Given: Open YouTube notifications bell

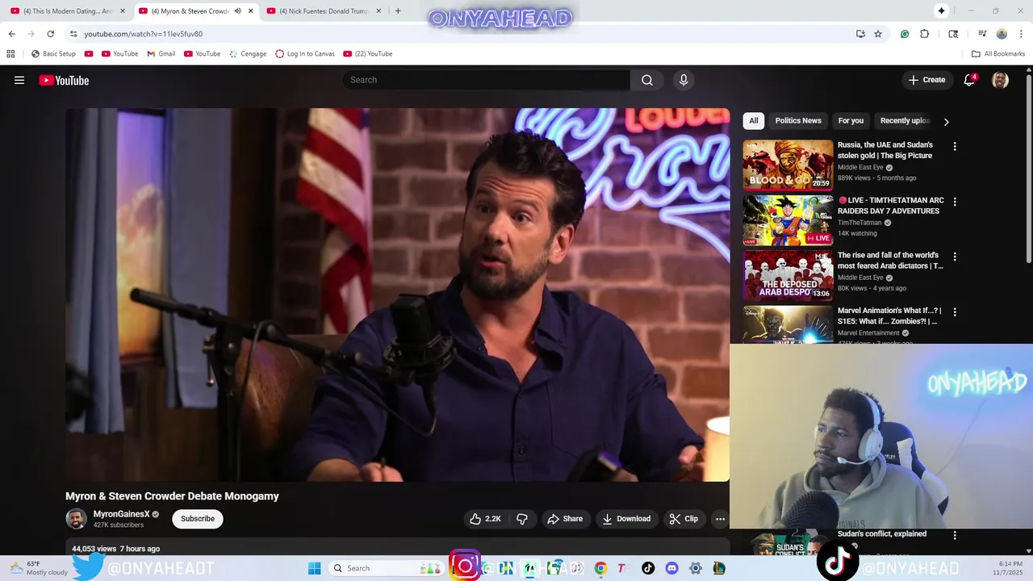Looking at the screenshot, I should [970, 80].
